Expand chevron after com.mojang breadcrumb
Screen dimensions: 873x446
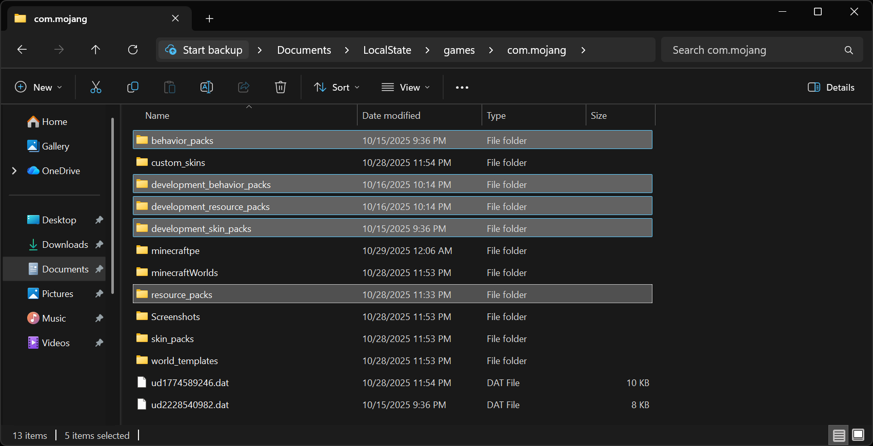click(x=583, y=50)
